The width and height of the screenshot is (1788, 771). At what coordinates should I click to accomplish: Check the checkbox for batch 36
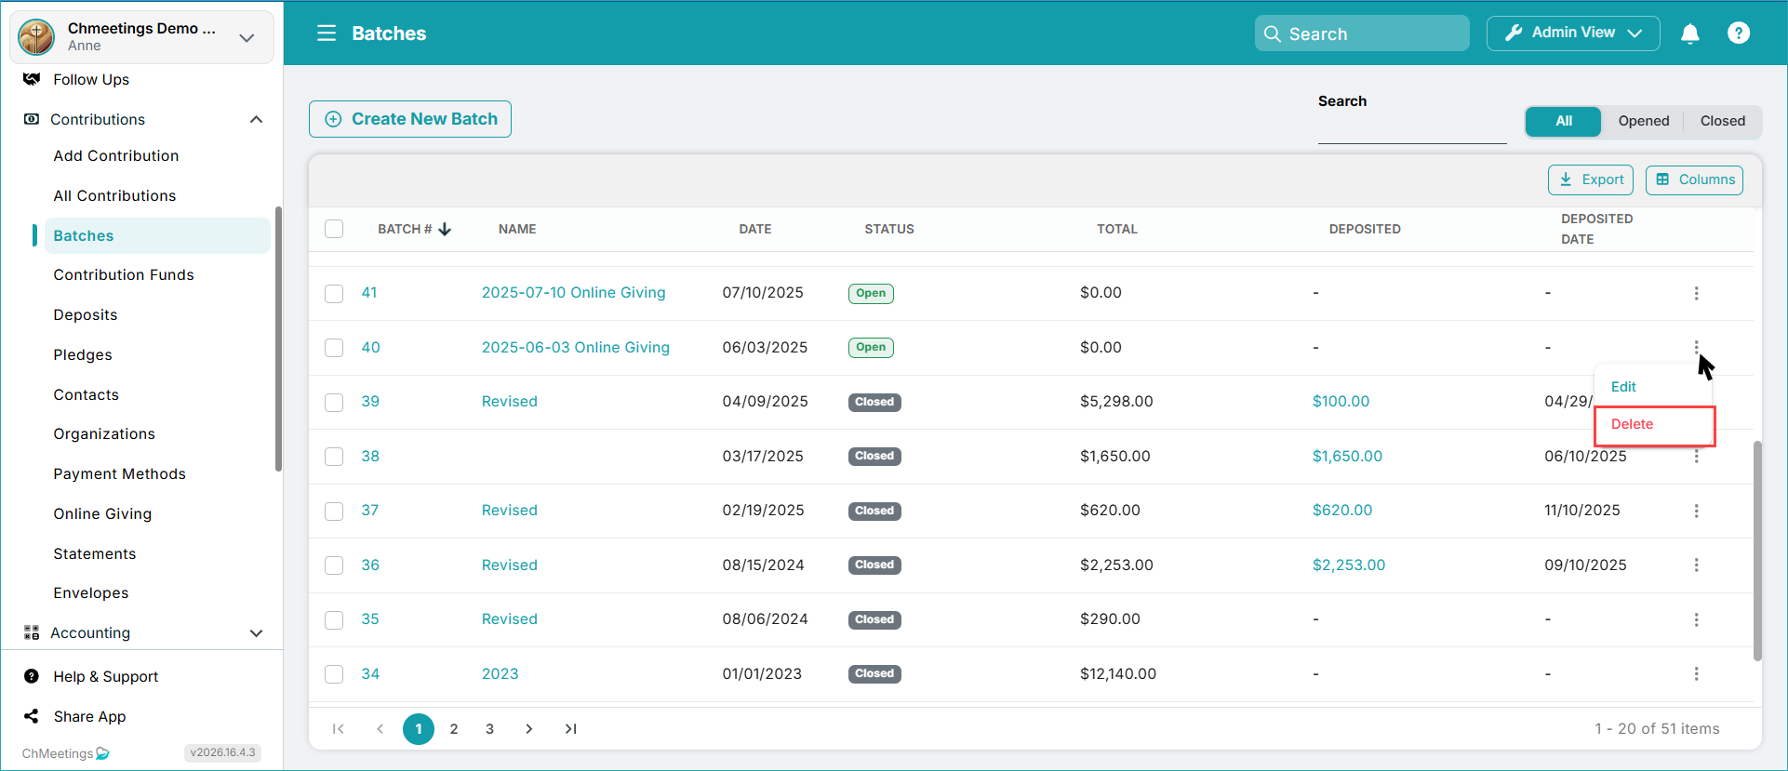[x=334, y=565]
